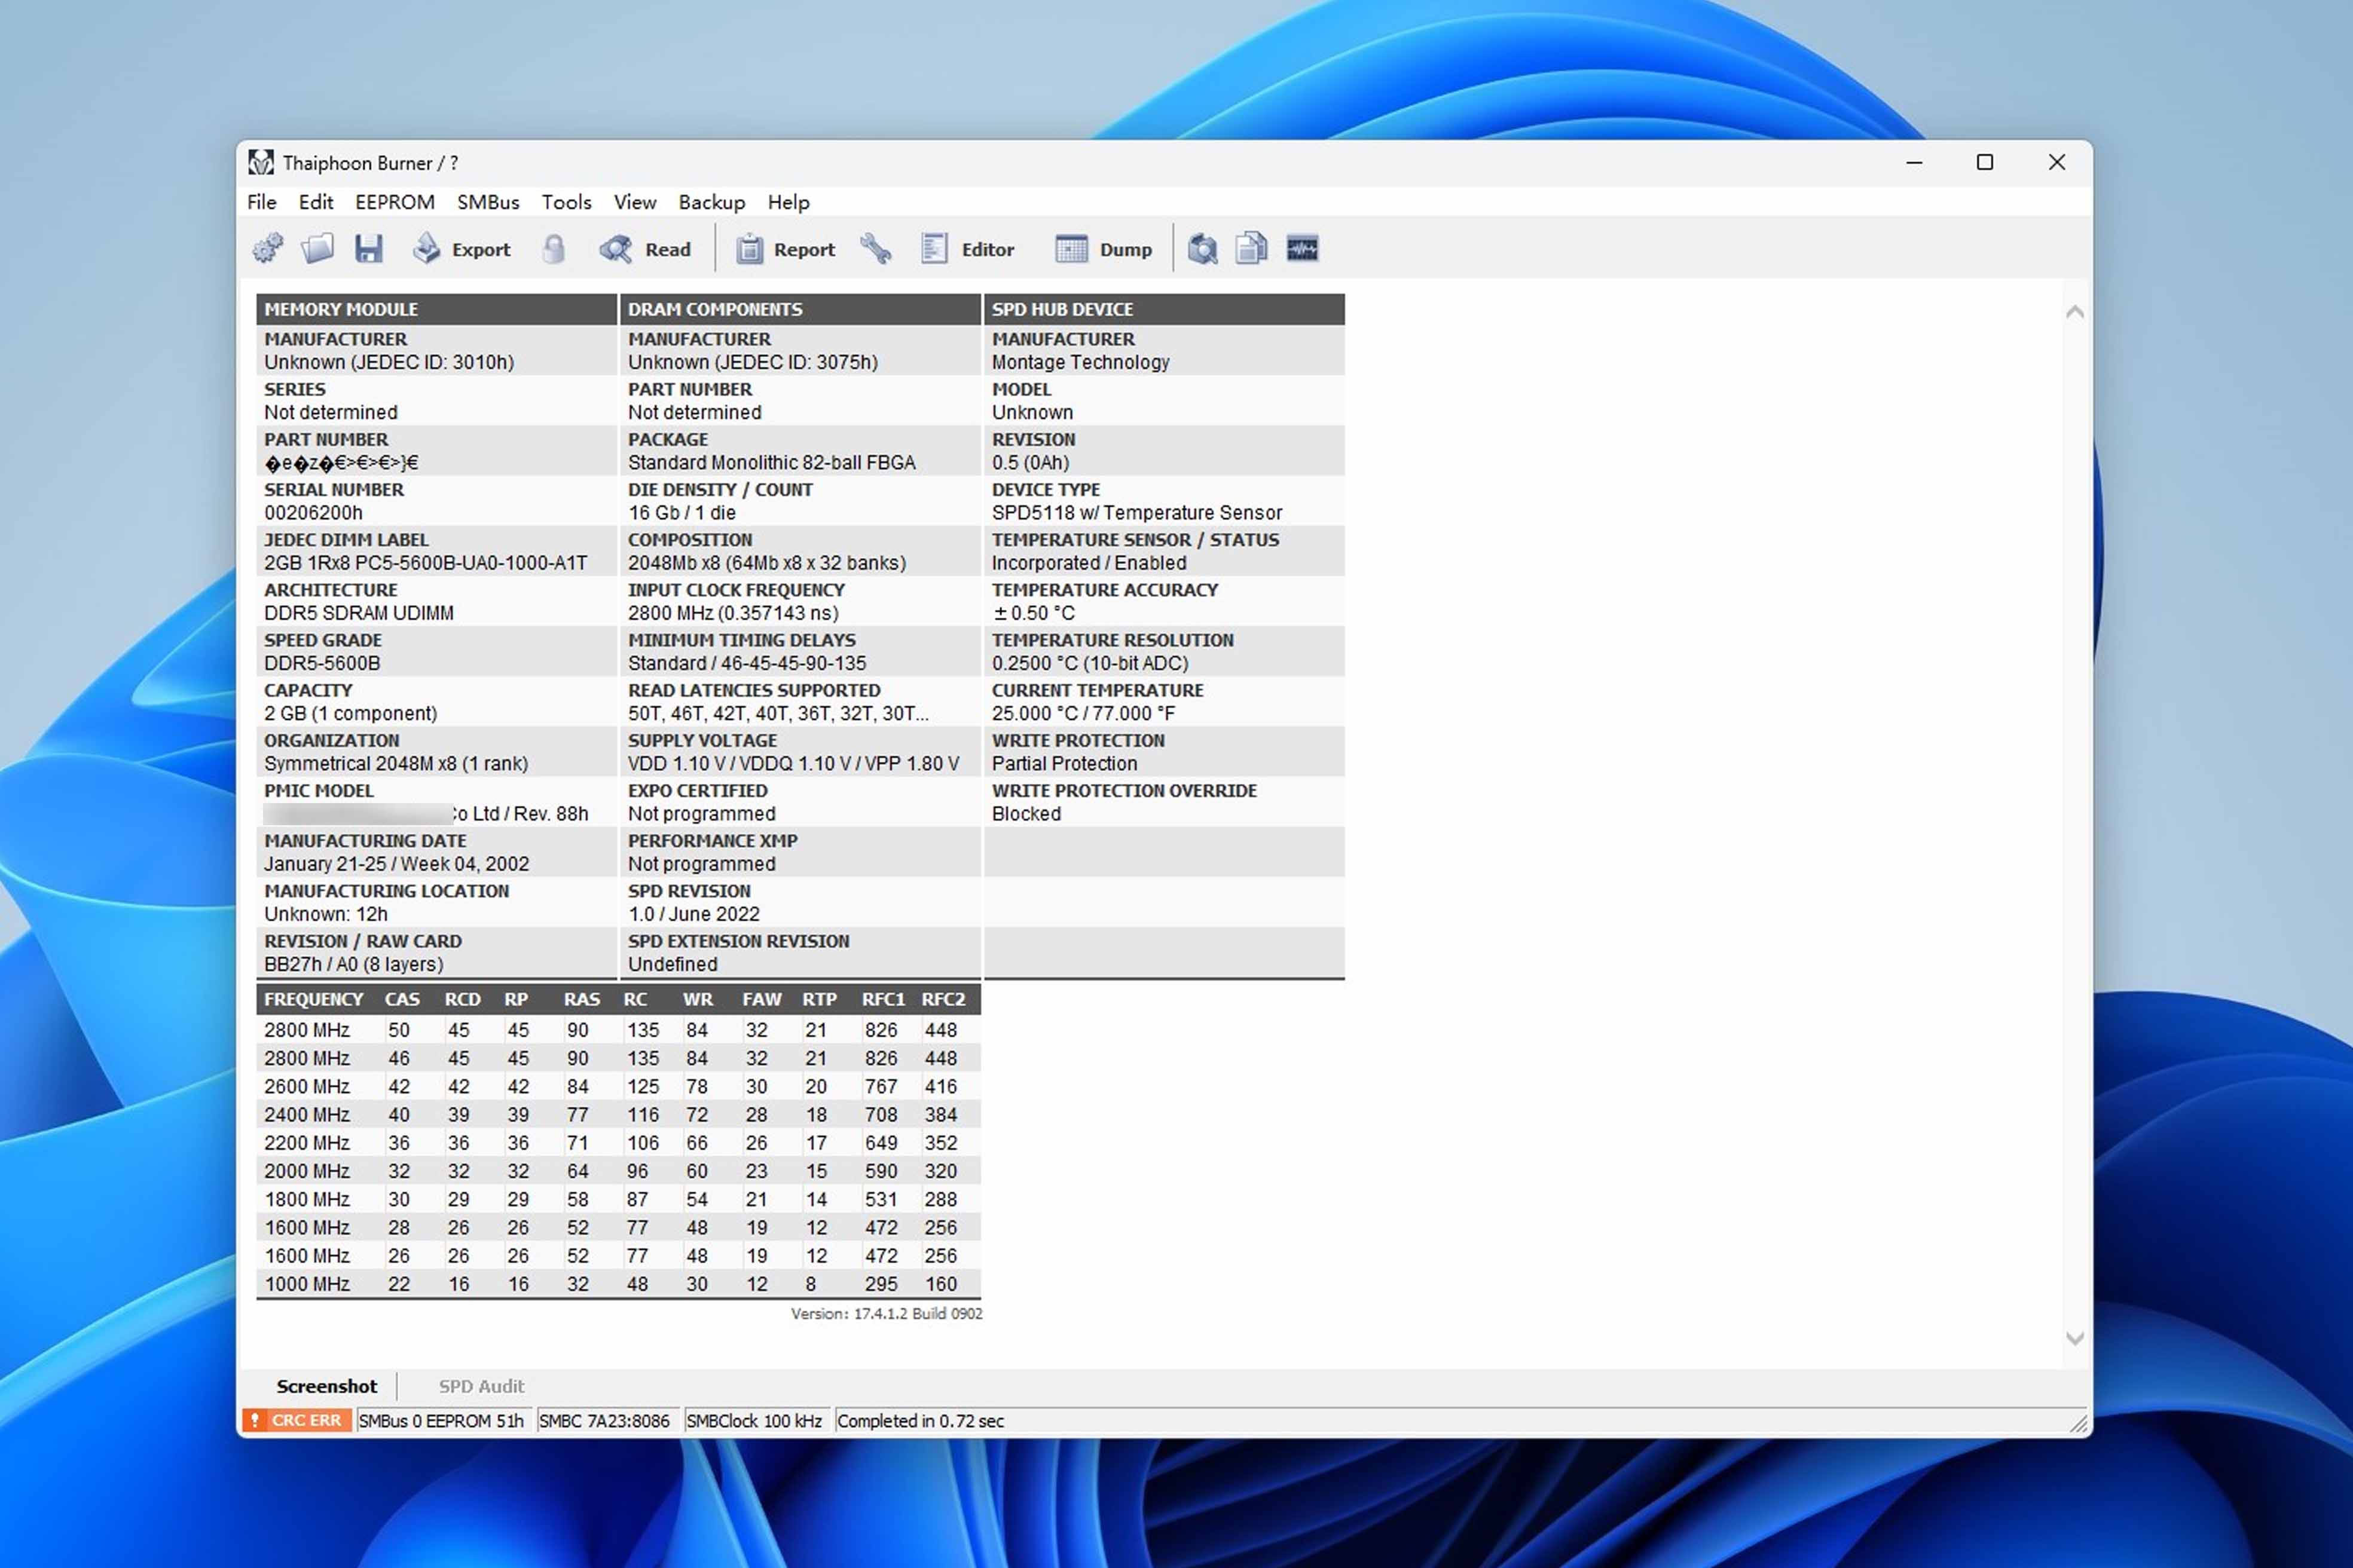
Task: Open a file with the folder icon
Action: pos(318,249)
